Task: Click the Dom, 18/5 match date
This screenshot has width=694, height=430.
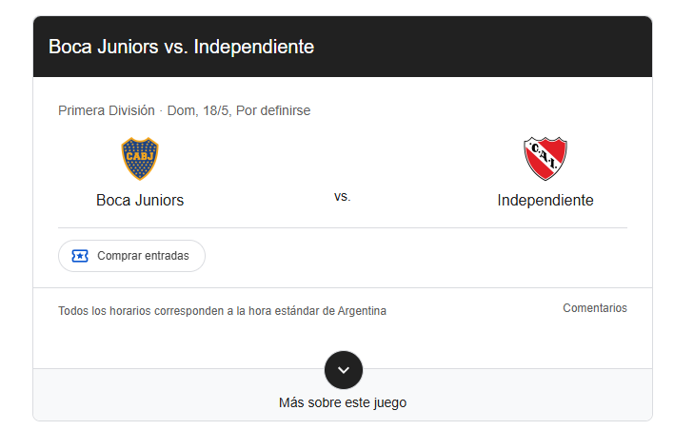Action: (x=198, y=110)
